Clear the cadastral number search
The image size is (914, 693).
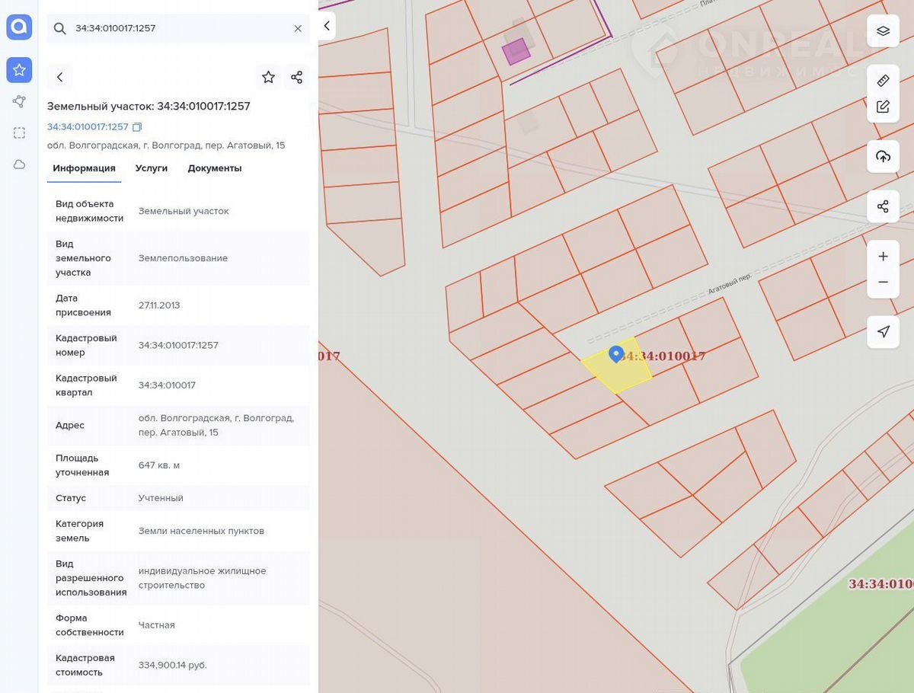(x=298, y=28)
